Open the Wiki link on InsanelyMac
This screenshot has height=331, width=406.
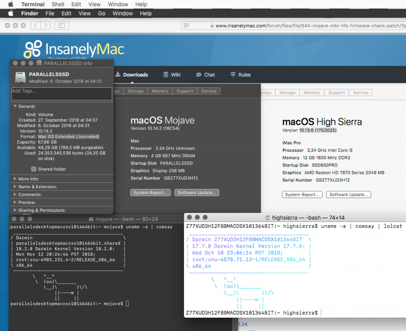tap(172, 75)
